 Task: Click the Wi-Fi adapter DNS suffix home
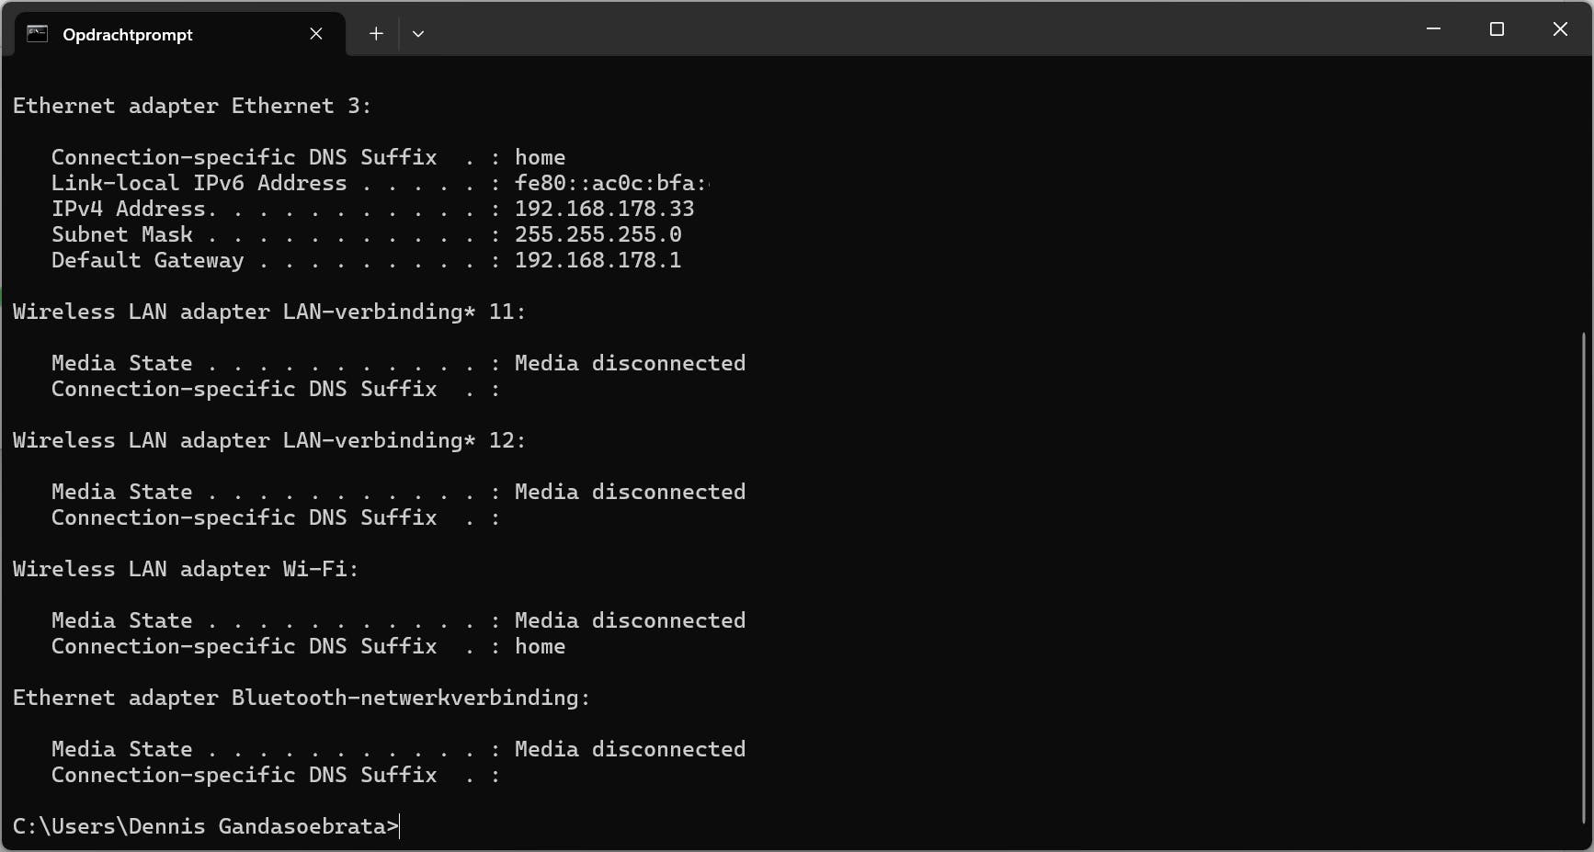coord(540,646)
